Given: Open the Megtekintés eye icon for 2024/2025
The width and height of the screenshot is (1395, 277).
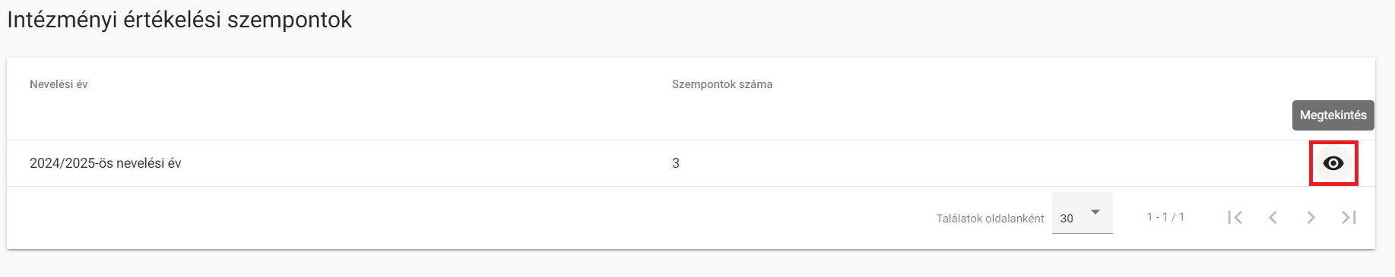Looking at the screenshot, I should pos(1333,163).
